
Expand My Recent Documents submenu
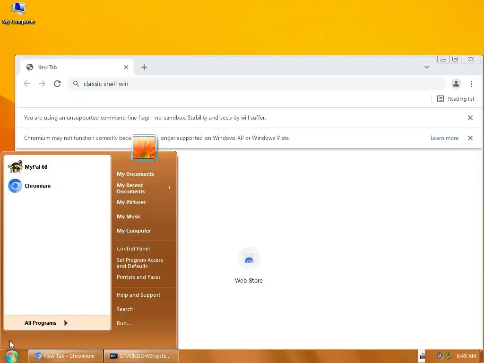(144, 188)
